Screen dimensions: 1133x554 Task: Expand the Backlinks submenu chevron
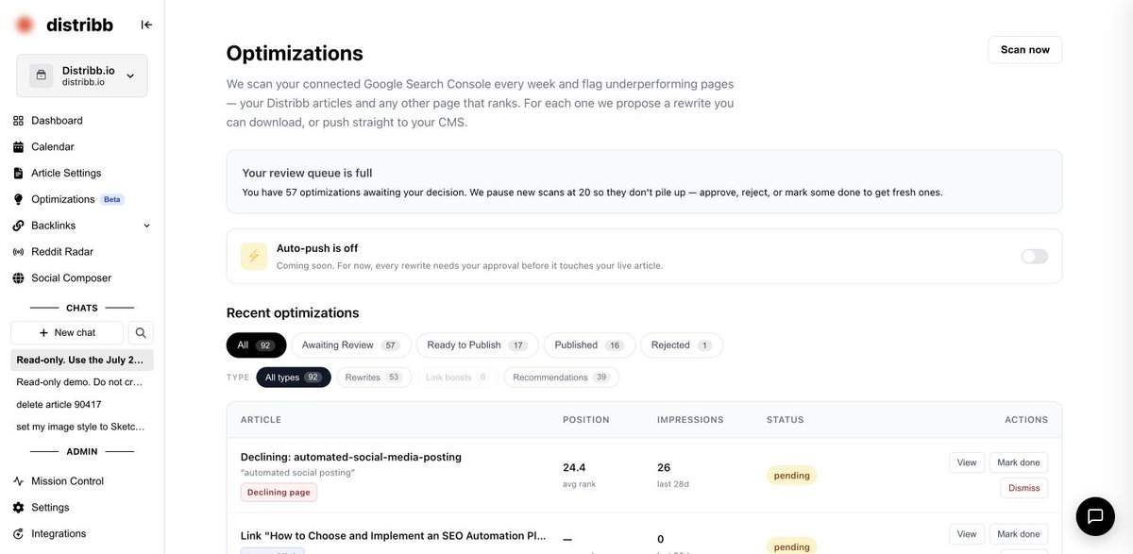146,226
